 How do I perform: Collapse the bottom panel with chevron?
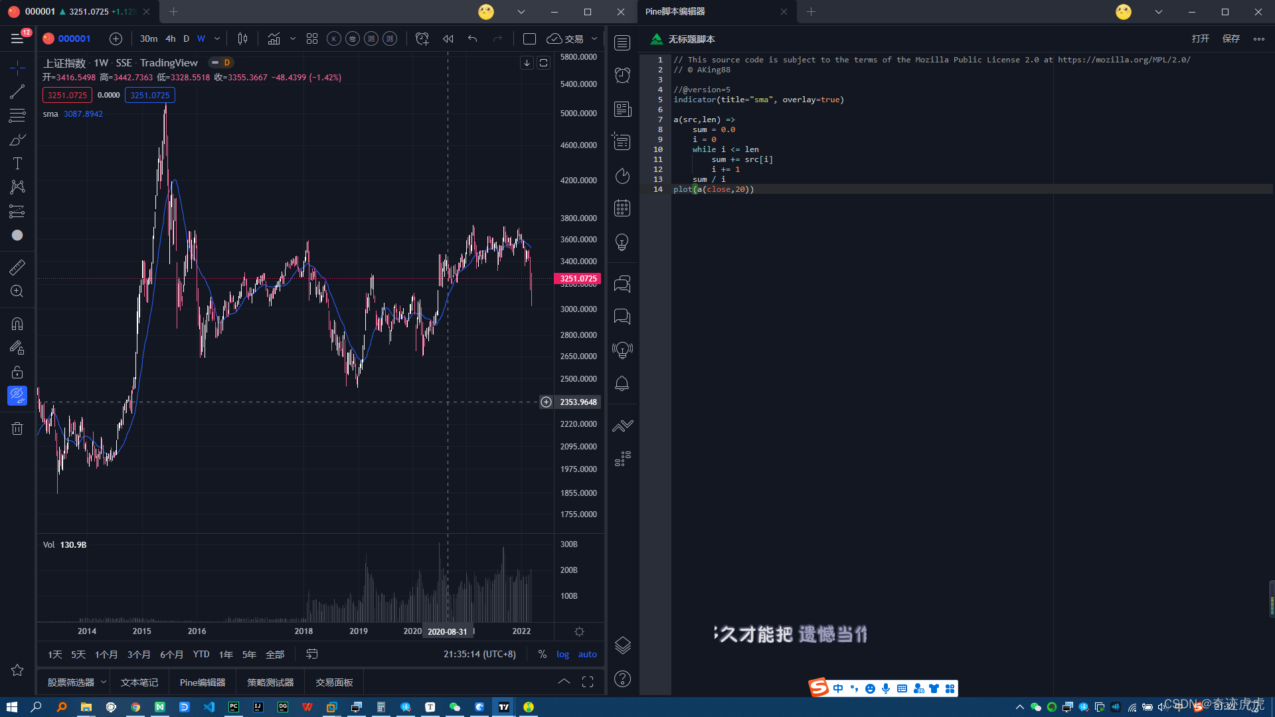coord(564,682)
